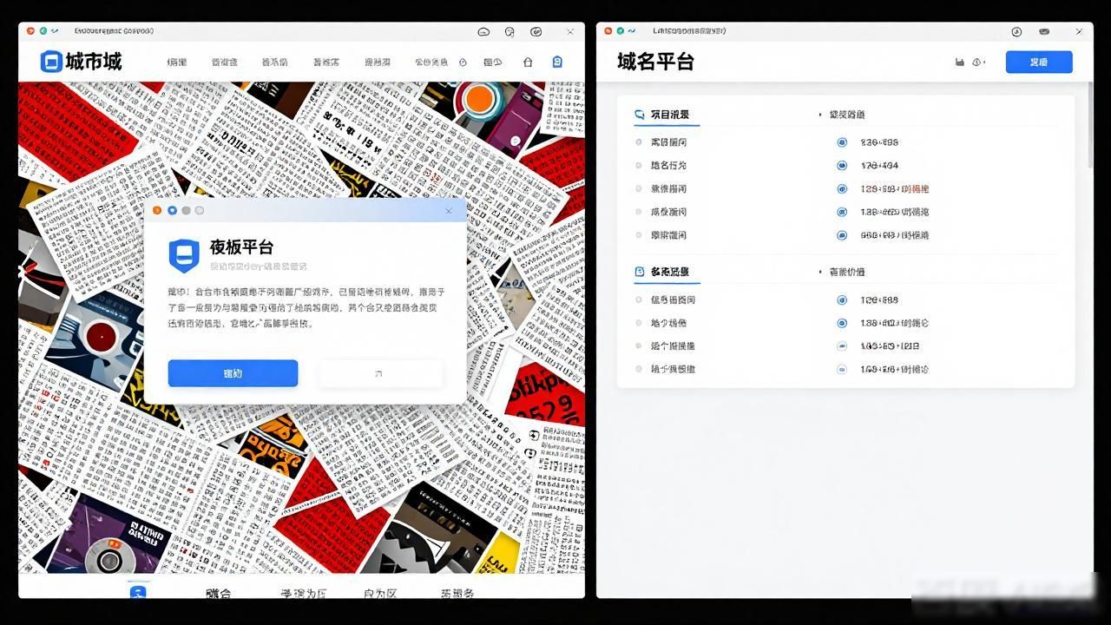The image size is (1111, 625).
Task: Click the circular link icon in the left title bar
Action: click(x=536, y=31)
